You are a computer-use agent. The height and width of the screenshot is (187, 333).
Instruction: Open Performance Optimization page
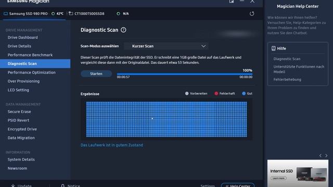tap(32, 72)
